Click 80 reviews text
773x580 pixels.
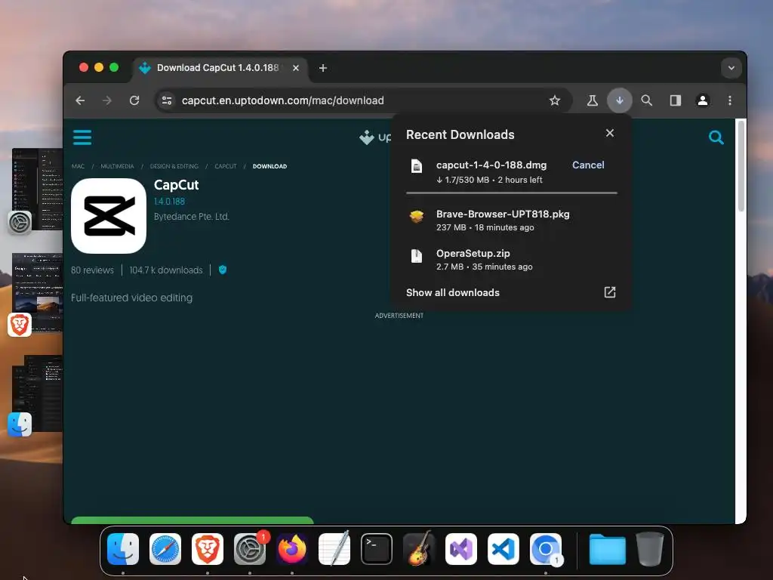92,270
